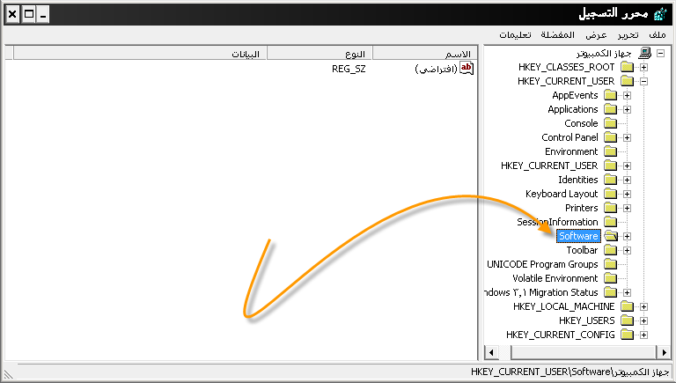676x383 pixels.
Task: Sort by الاسم (Name) column header
Action: (x=425, y=53)
